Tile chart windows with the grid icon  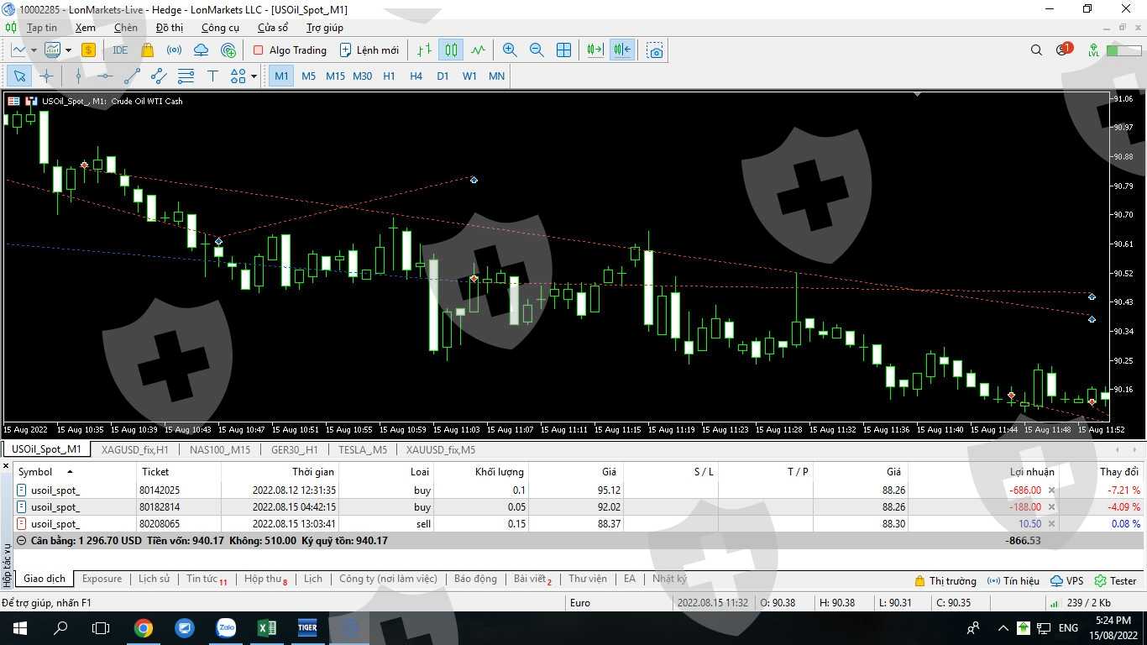click(564, 50)
